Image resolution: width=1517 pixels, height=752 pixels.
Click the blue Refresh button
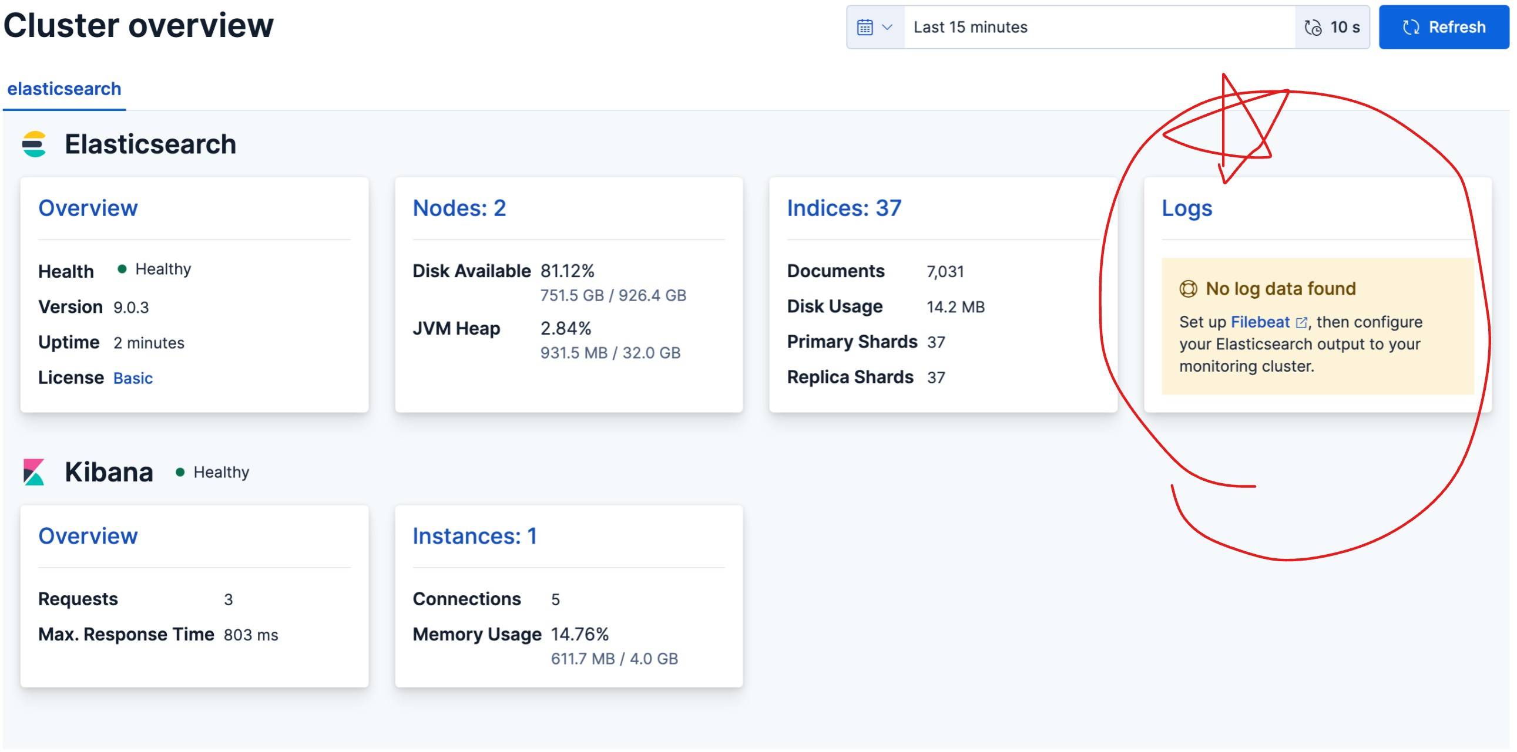pos(1444,27)
